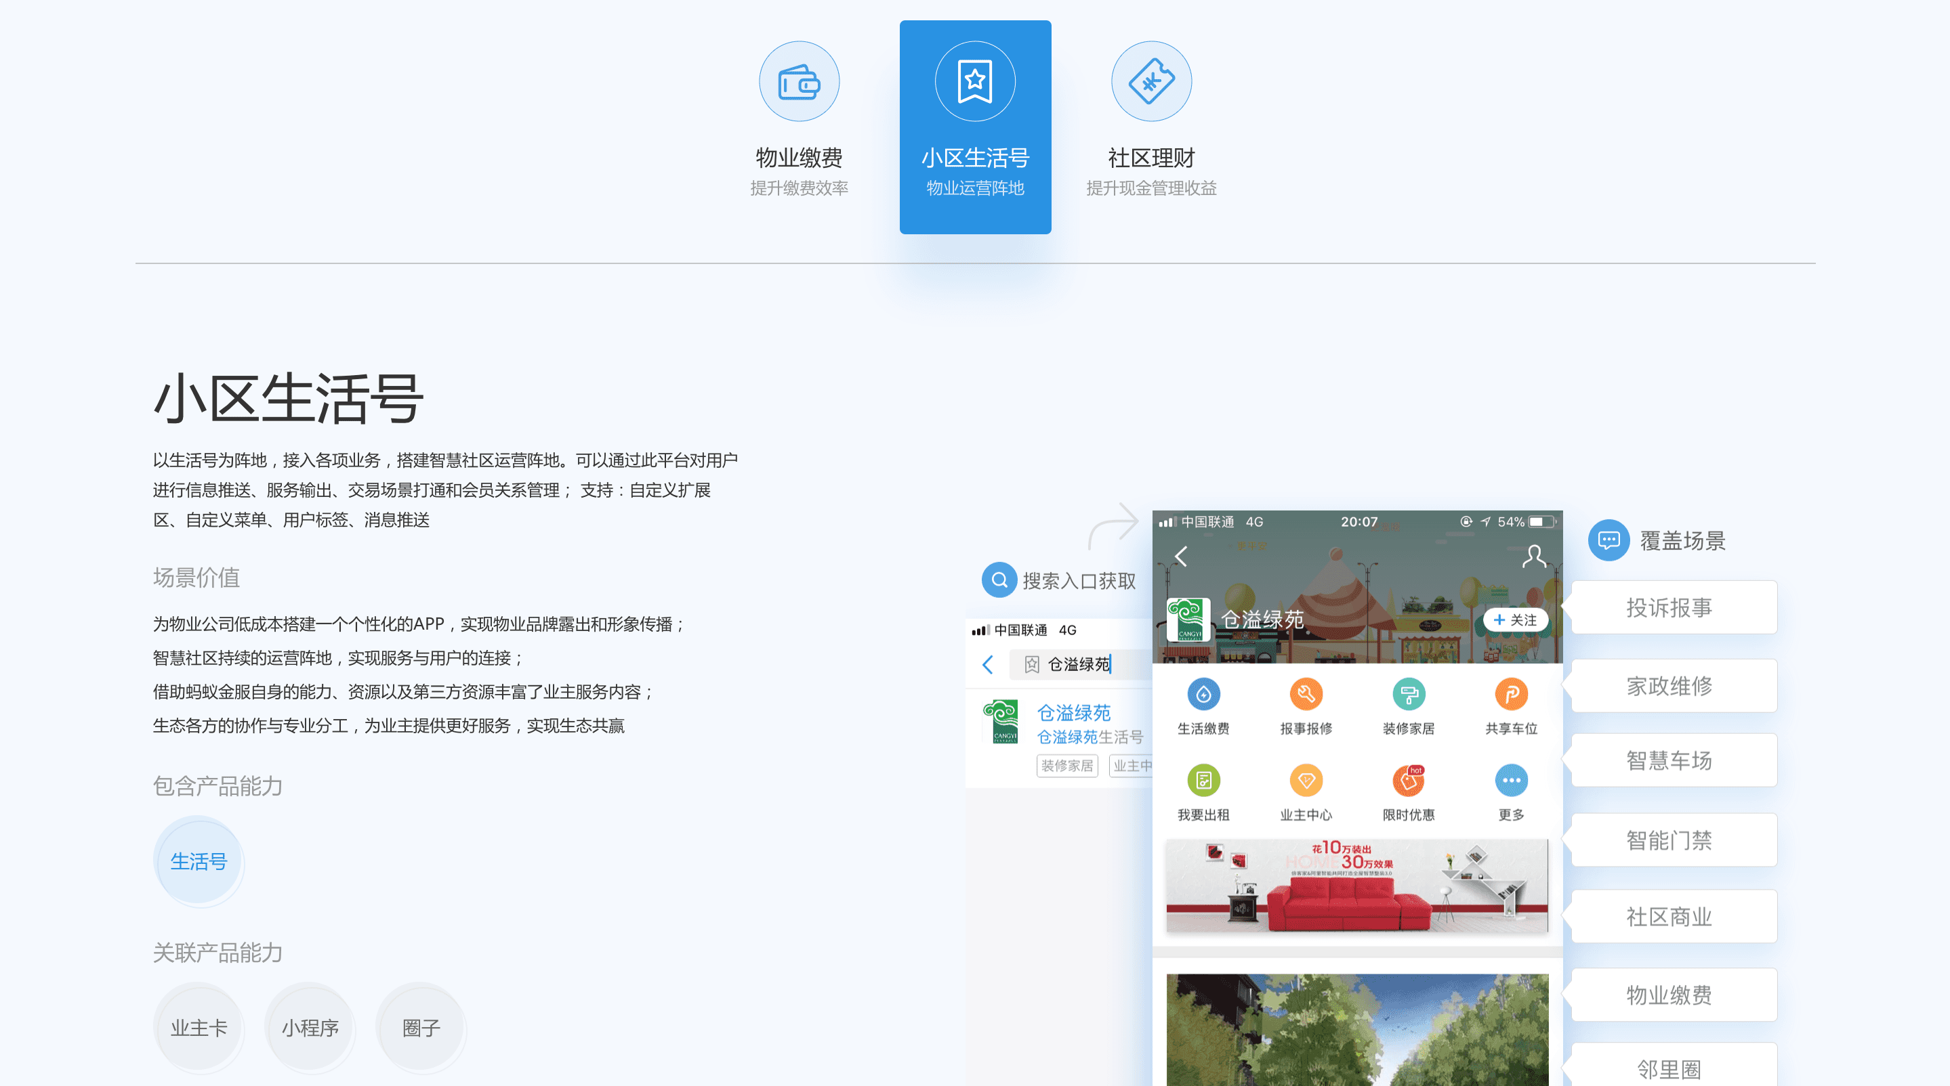This screenshot has height=1086, width=1950.
Task: Tap the trees landscape photo in phone
Action: click(1356, 1030)
